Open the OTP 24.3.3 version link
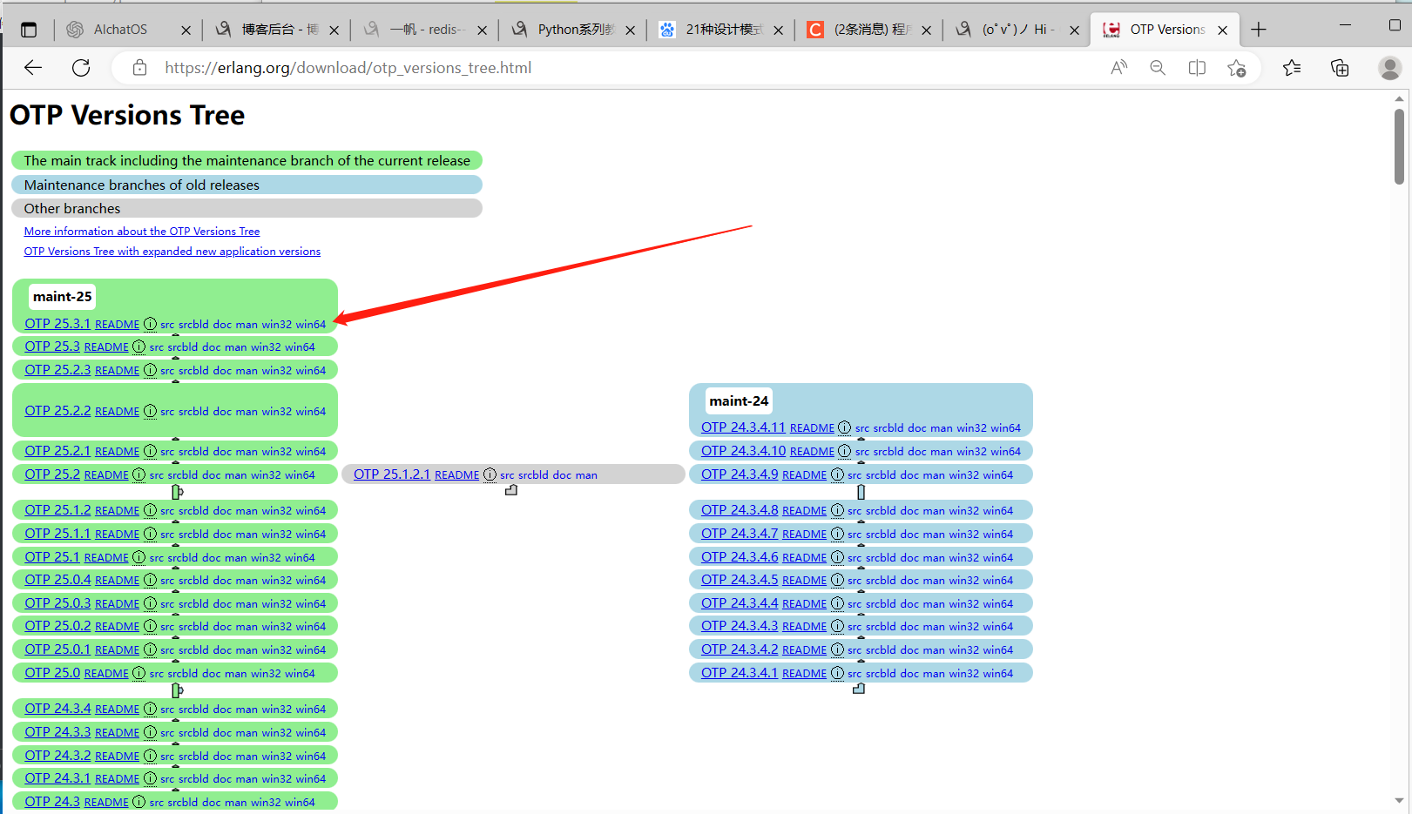This screenshot has height=814, width=1412. [x=57, y=731]
